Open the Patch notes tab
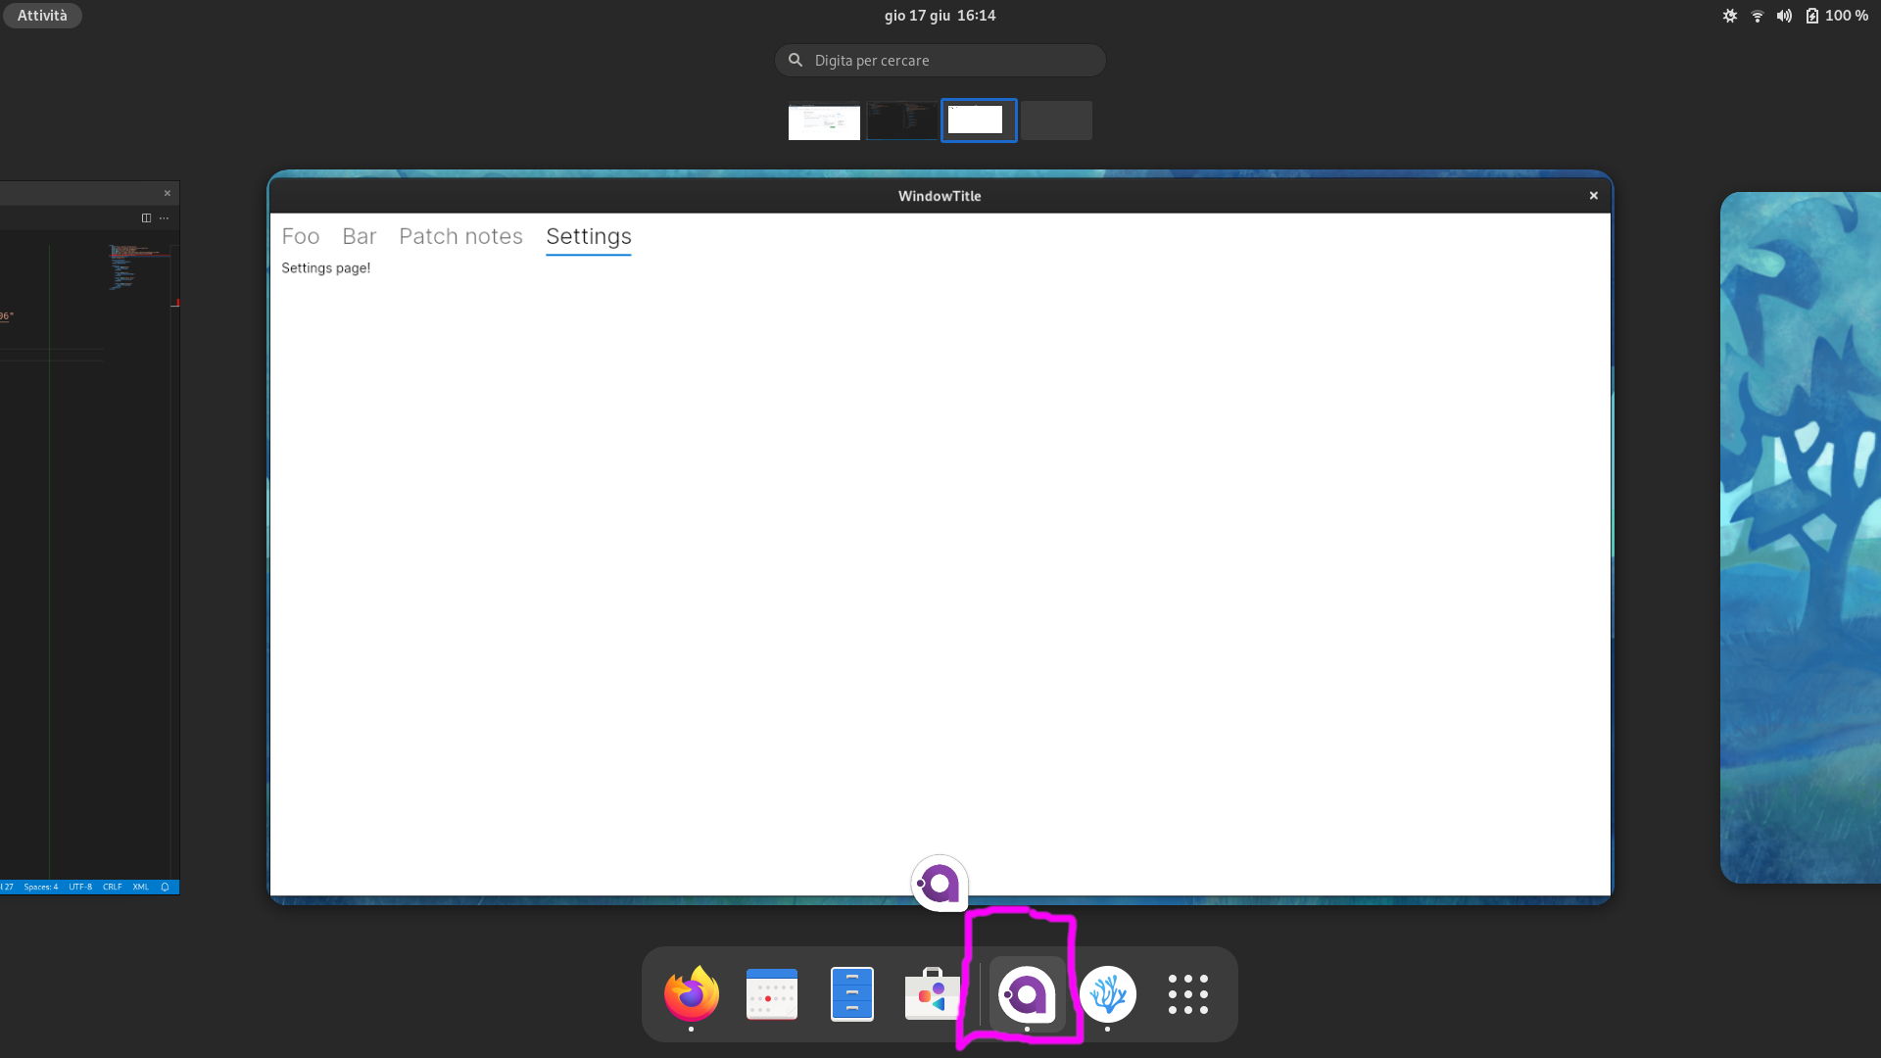Image resolution: width=1881 pixels, height=1058 pixels. click(x=460, y=236)
